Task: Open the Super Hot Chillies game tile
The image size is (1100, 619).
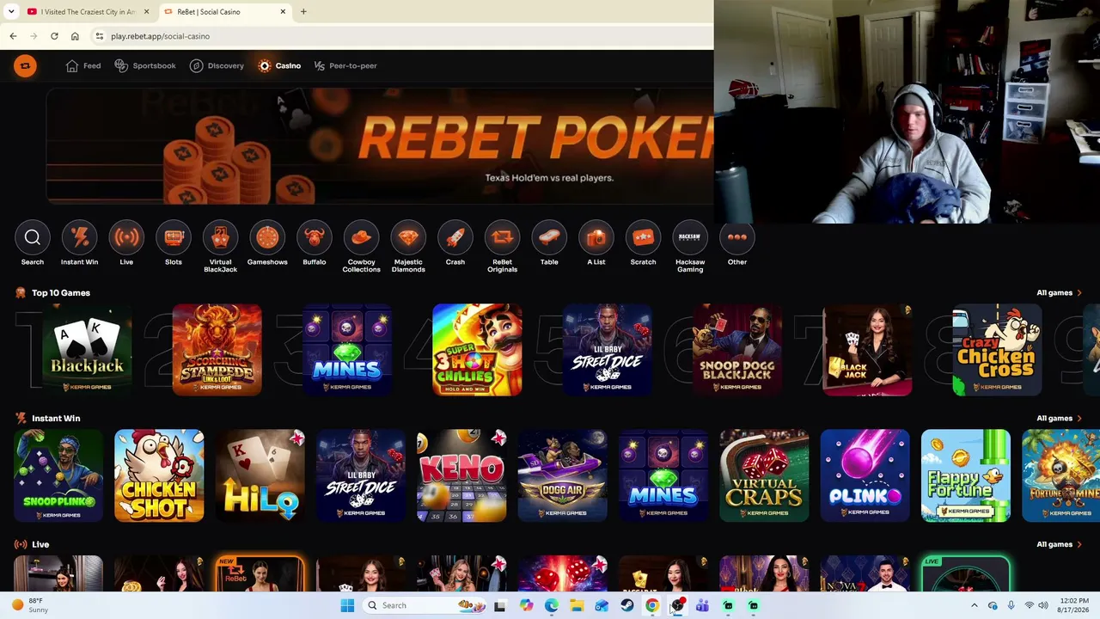Action: [x=477, y=350]
